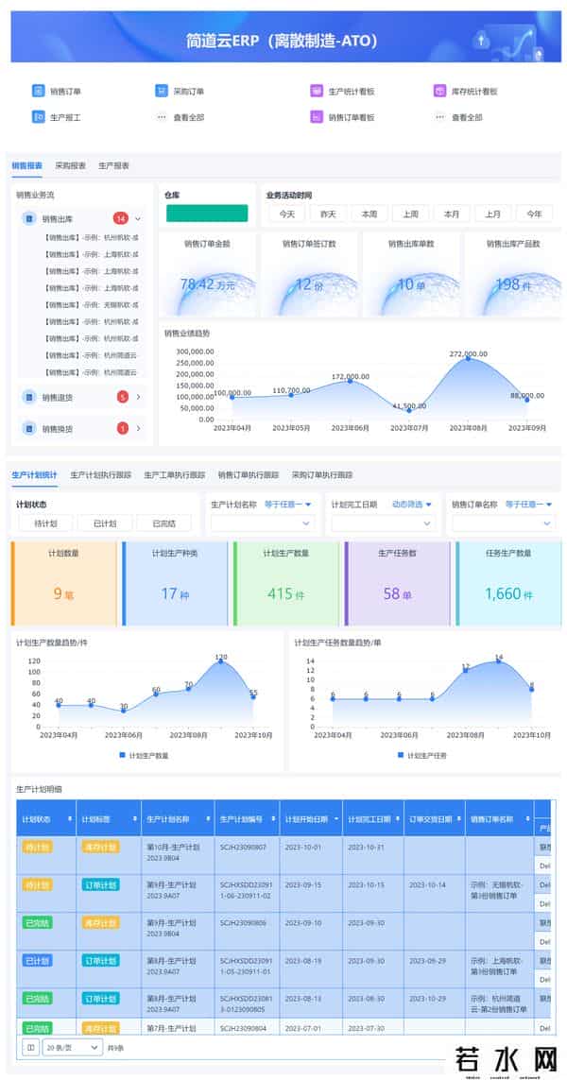Screen dimensions: 567x1080
Task: Toggle the 待计划 status filter
Action: coord(45,523)
